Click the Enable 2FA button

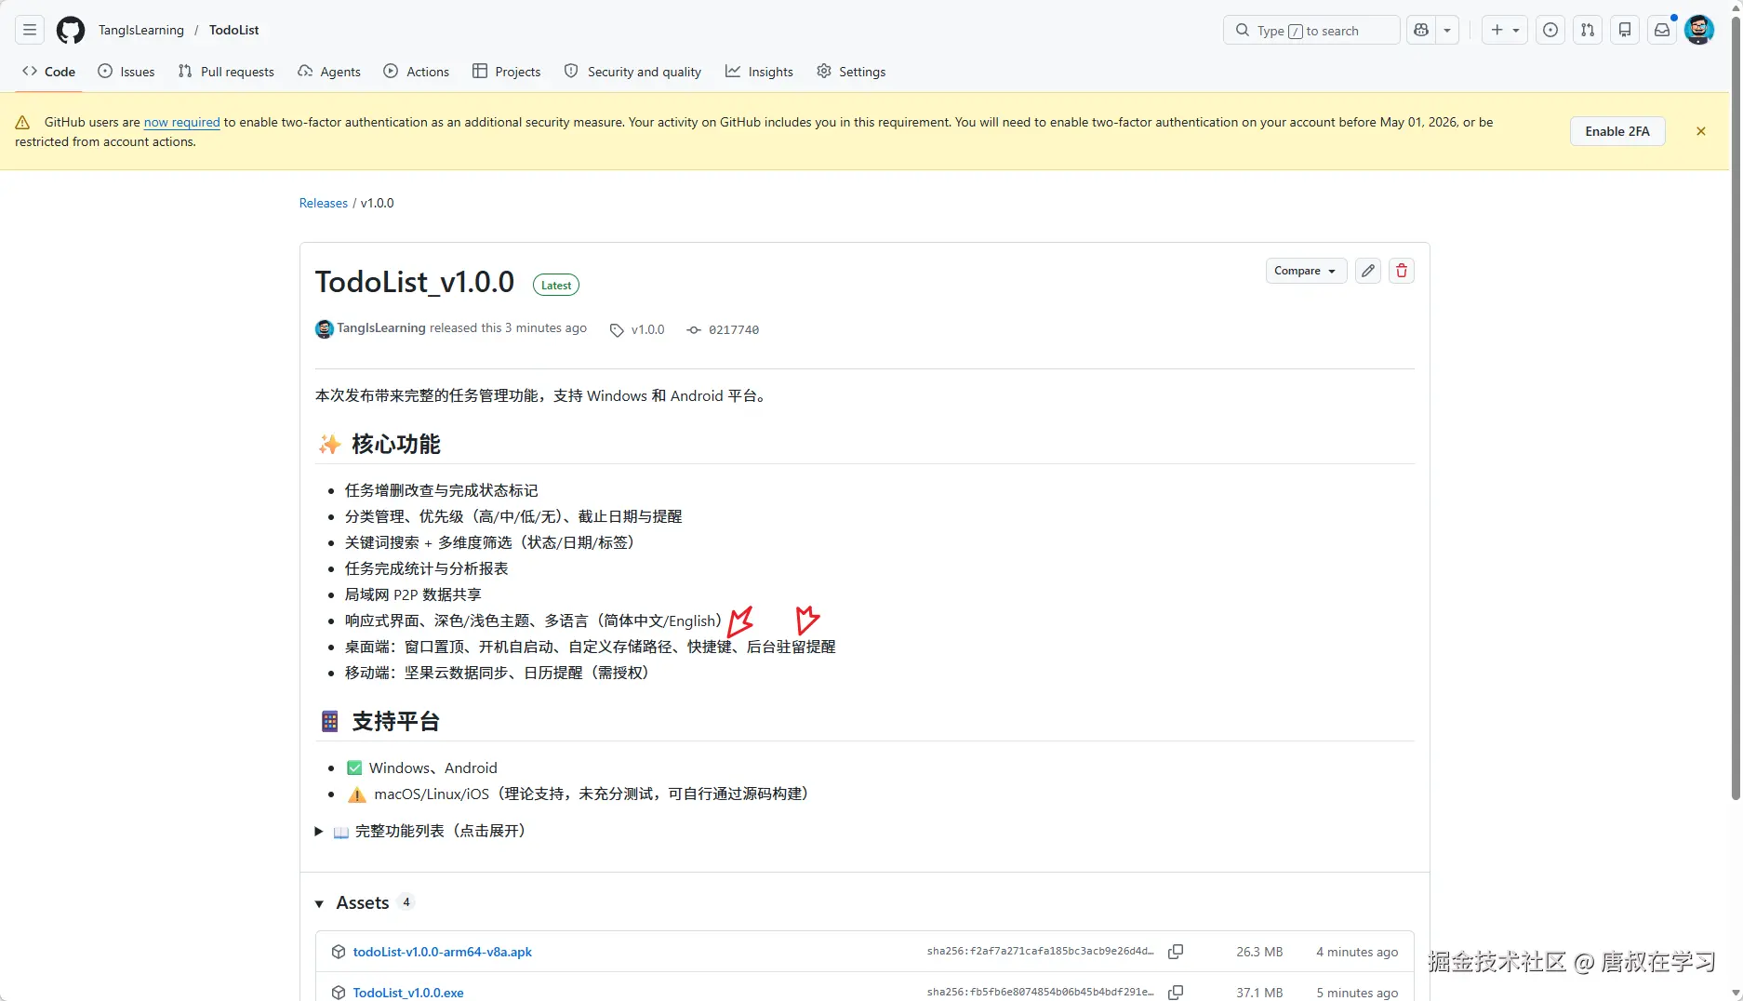click(x=1617, y=131)
